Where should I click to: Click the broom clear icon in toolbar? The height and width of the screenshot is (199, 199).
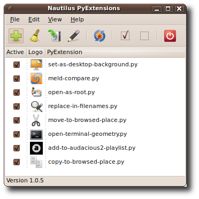point(35,36)
